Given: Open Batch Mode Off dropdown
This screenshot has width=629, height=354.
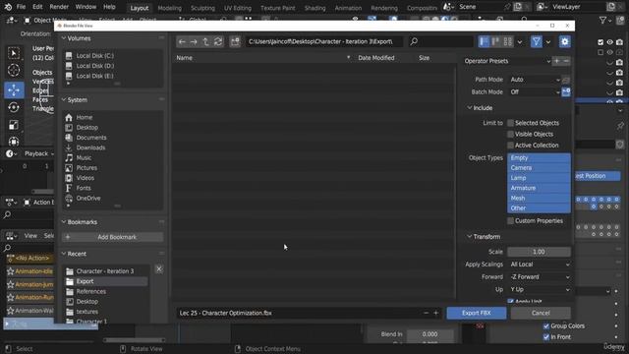Looking at the screenshot, I should (x=535, y=92).
